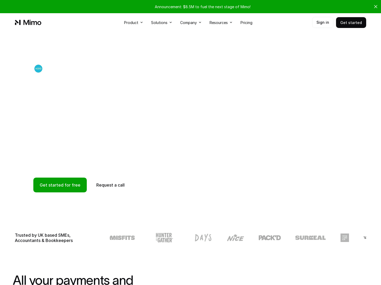
Task: Click the Request a call link
Action: 110,185
